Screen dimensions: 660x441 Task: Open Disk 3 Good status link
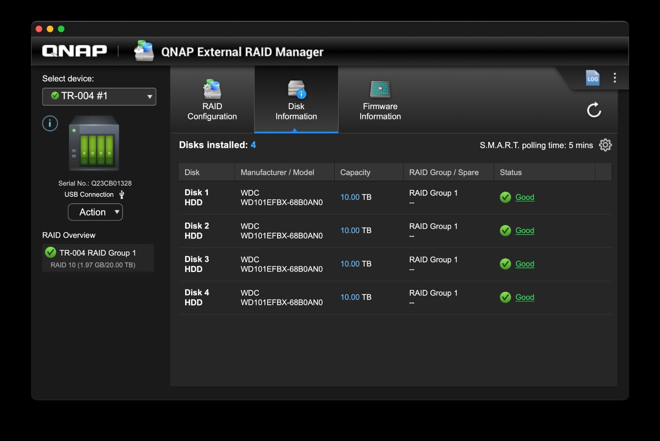524,264
